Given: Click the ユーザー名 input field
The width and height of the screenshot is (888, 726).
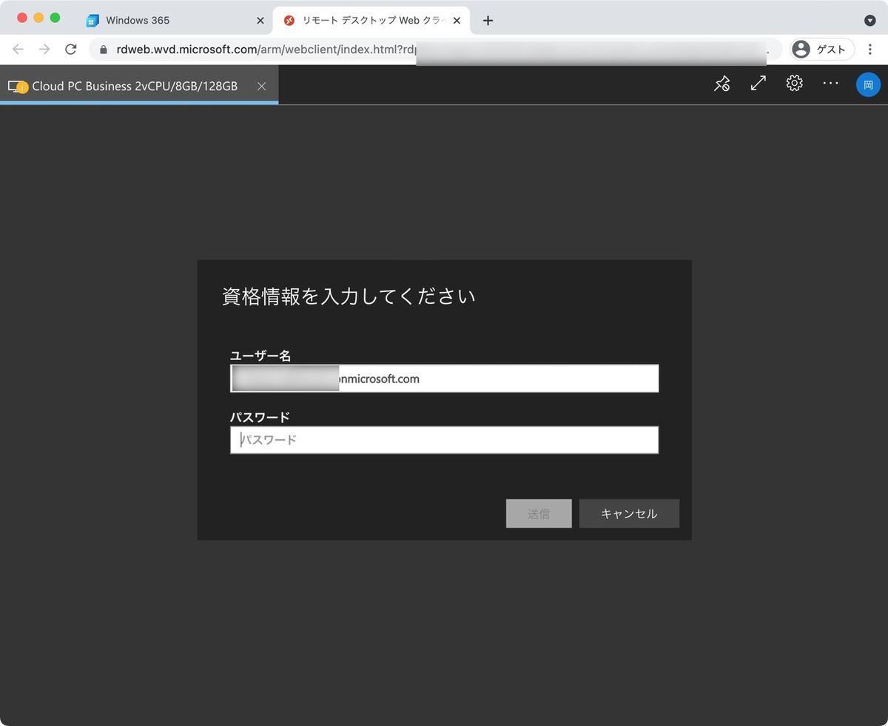Looking at the screenshot, I should pos(444,379).
